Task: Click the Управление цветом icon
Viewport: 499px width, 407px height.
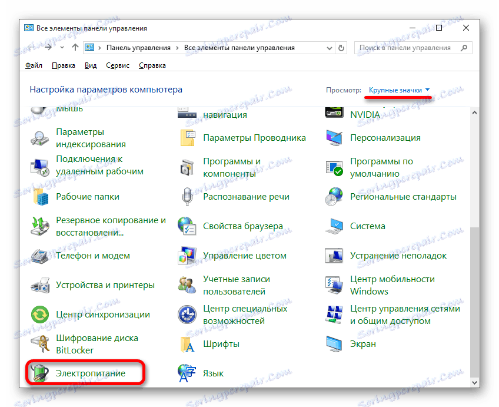Action: [187, 256]
